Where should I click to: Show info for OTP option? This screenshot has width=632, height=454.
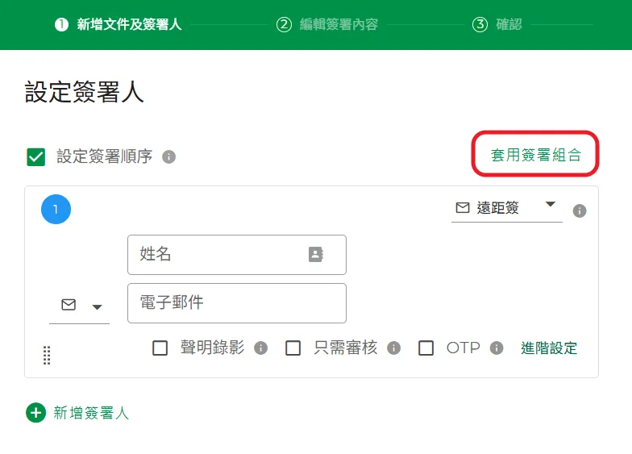(x=497, y=348)
